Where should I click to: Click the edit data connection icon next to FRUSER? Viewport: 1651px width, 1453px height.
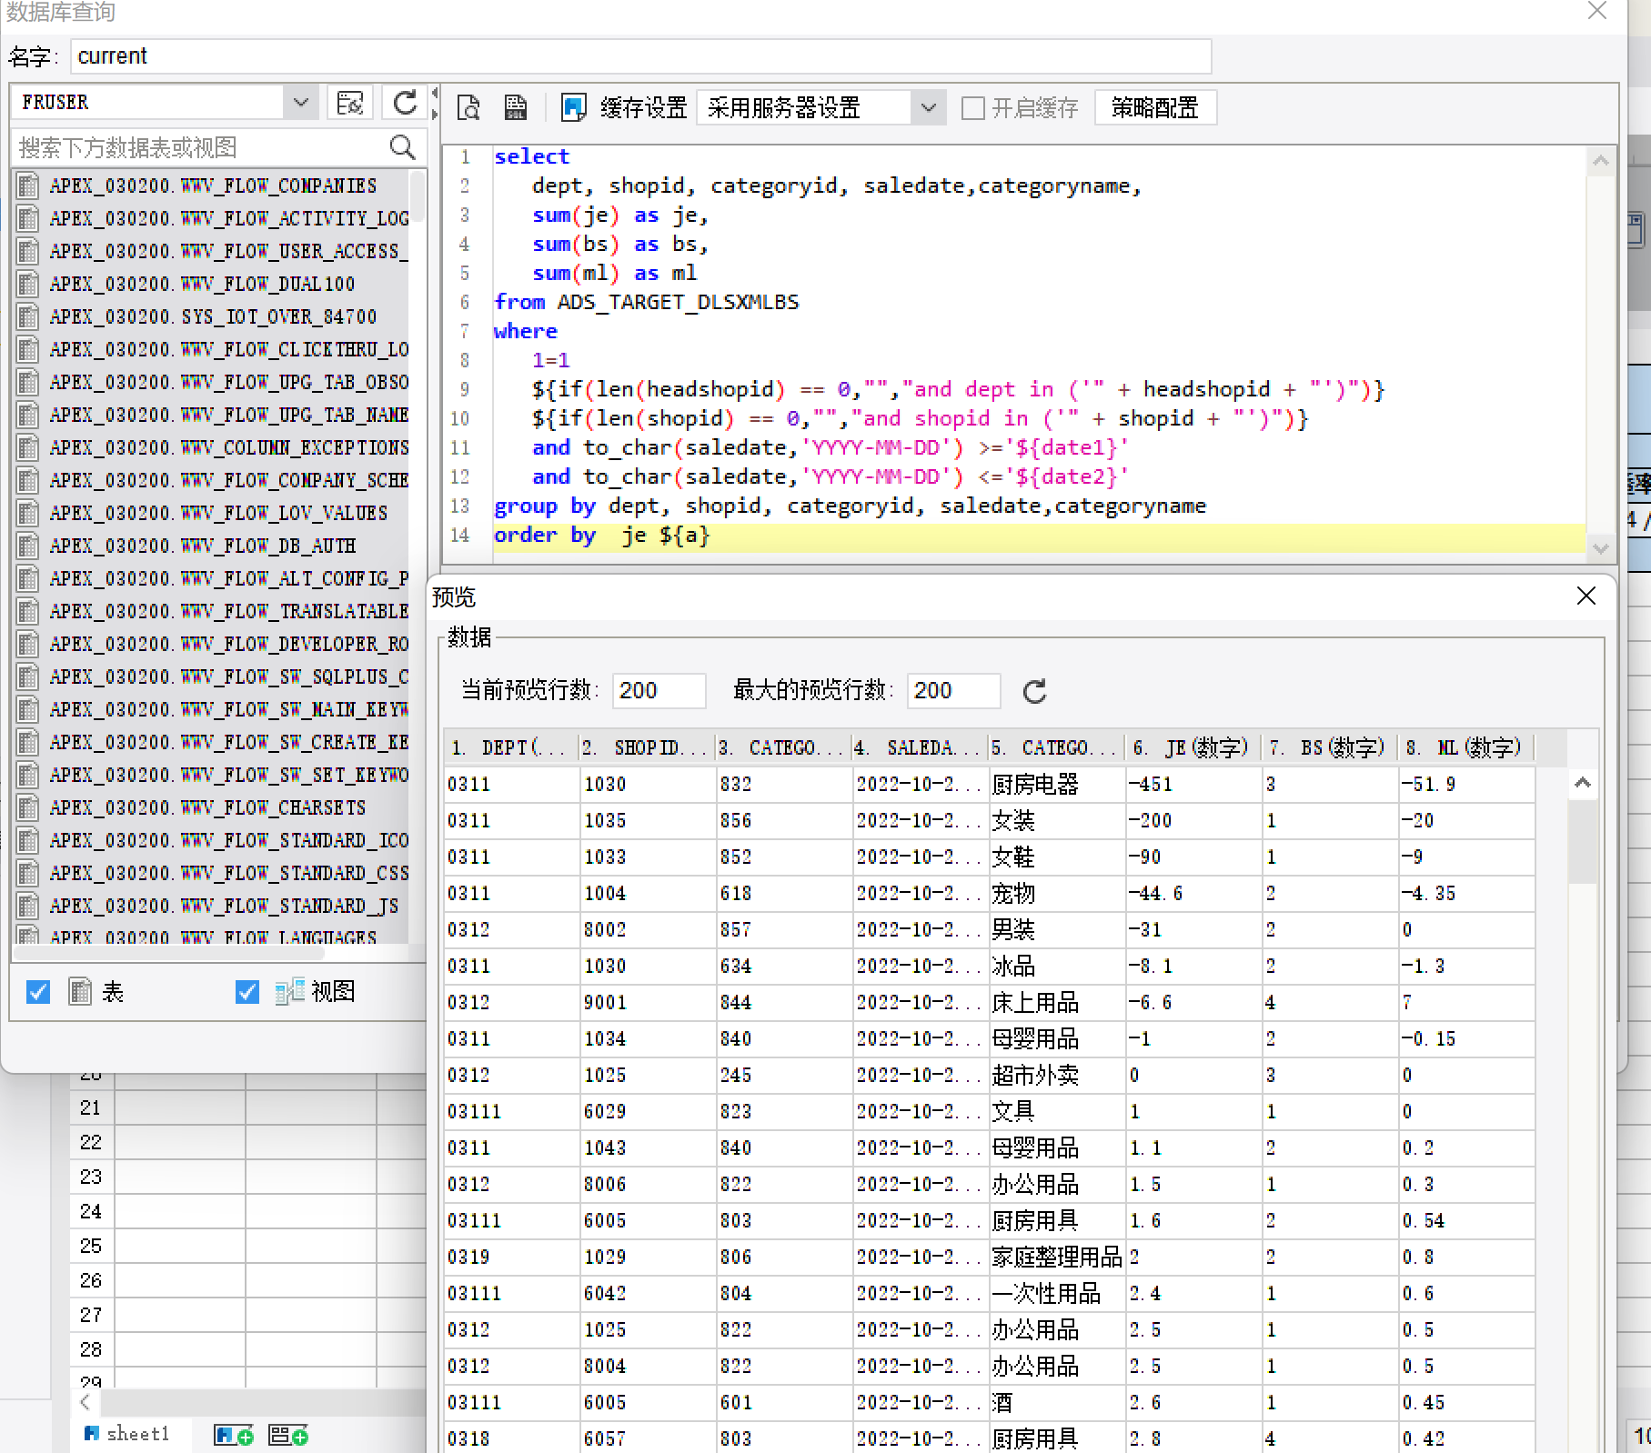pyautogui.click(x=349, y=103)
